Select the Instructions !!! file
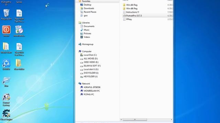This screenshot has width=220, height=123. point(131,12)
